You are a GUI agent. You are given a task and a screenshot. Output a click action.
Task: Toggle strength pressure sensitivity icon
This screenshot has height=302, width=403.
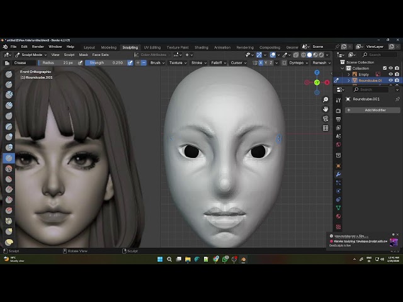(130, 63)
